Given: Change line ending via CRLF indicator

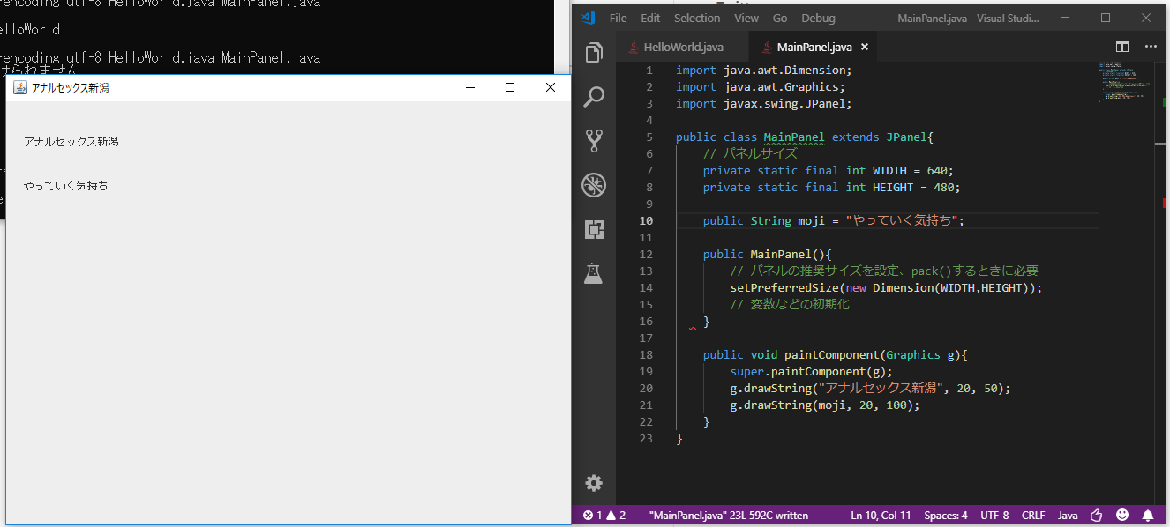Looking at the screenshot, I should [1033, 516].
